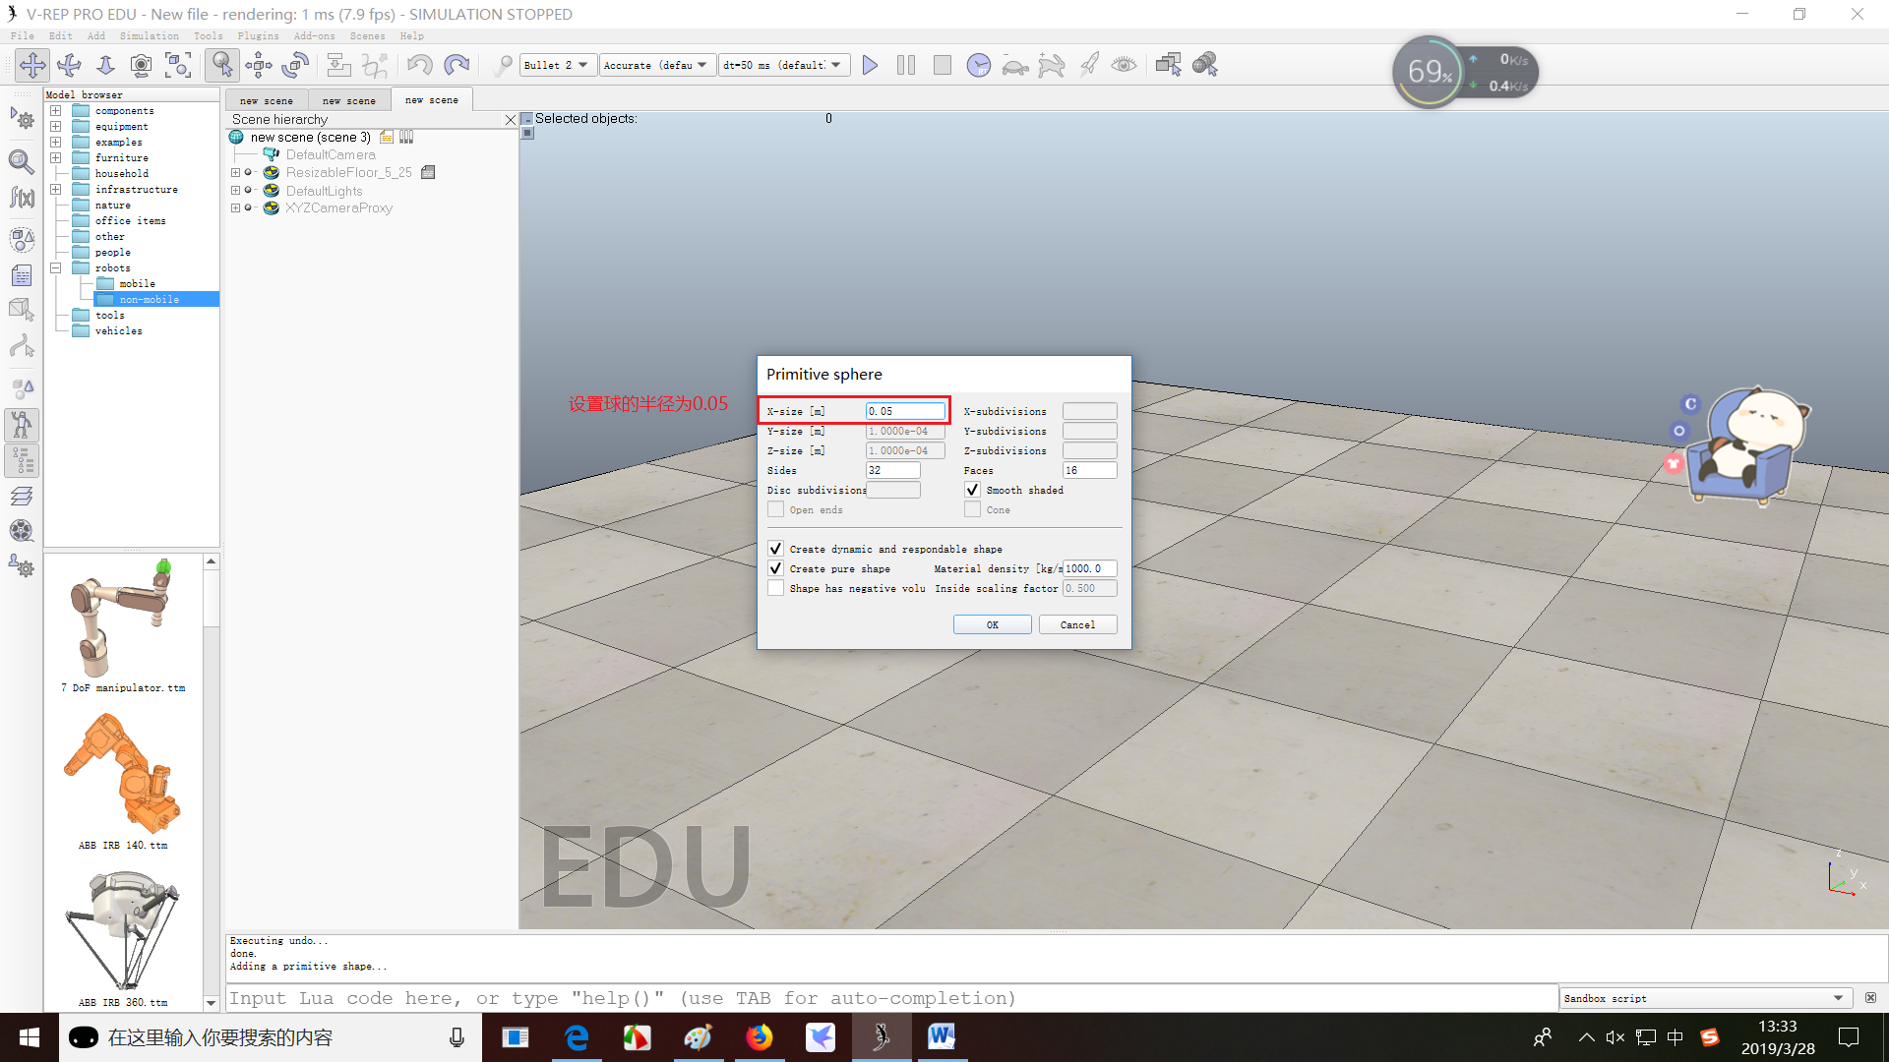
Task: Click the fit-to-view camera icon
Action: point(178,65)
